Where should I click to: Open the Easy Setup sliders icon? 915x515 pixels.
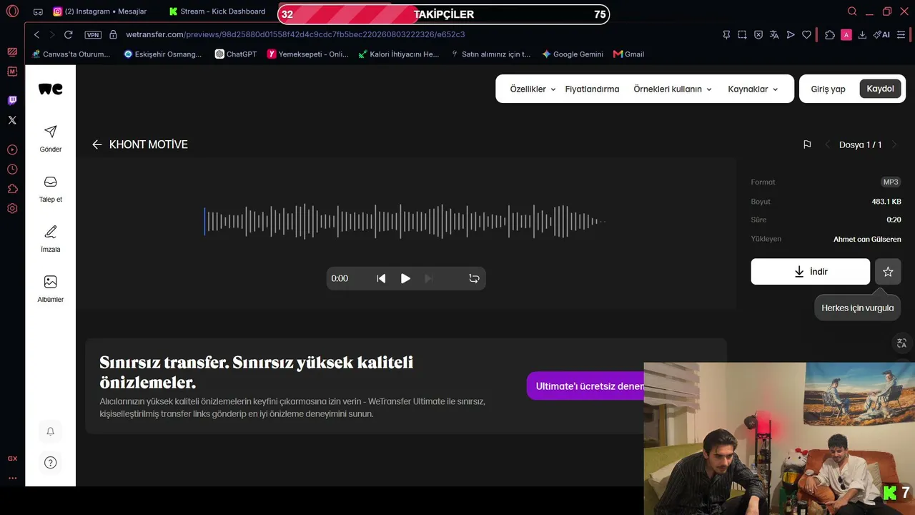point(902,34)
